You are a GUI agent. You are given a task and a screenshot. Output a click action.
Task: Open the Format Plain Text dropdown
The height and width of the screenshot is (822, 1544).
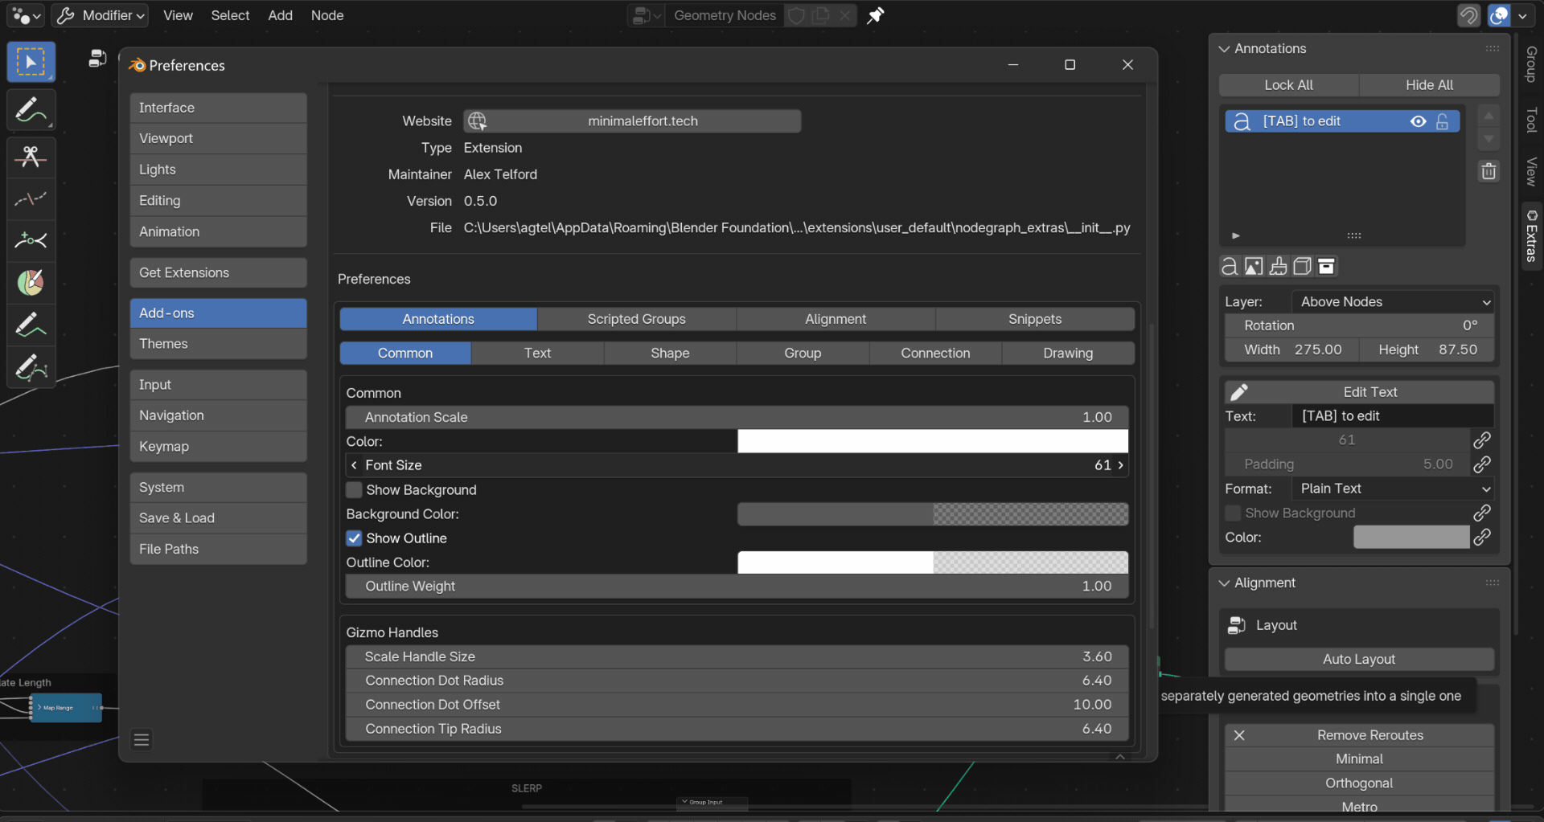tap(1394, 489)
